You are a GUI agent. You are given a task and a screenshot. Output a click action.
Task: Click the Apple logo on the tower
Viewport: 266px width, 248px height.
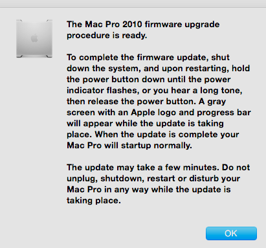(34, 38)
